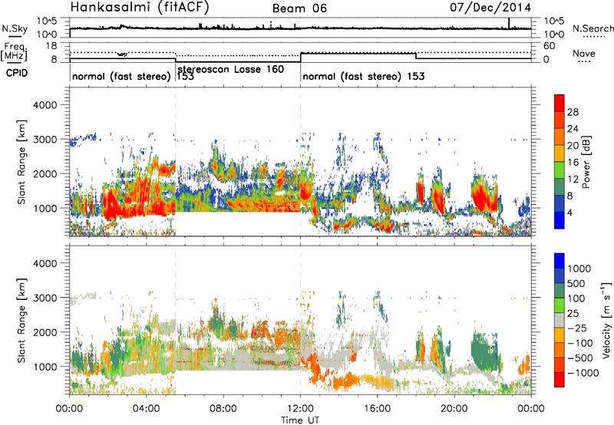Click the Time UT axis label
This screenshot has width=614, height=425.
(x=300, y=420)
